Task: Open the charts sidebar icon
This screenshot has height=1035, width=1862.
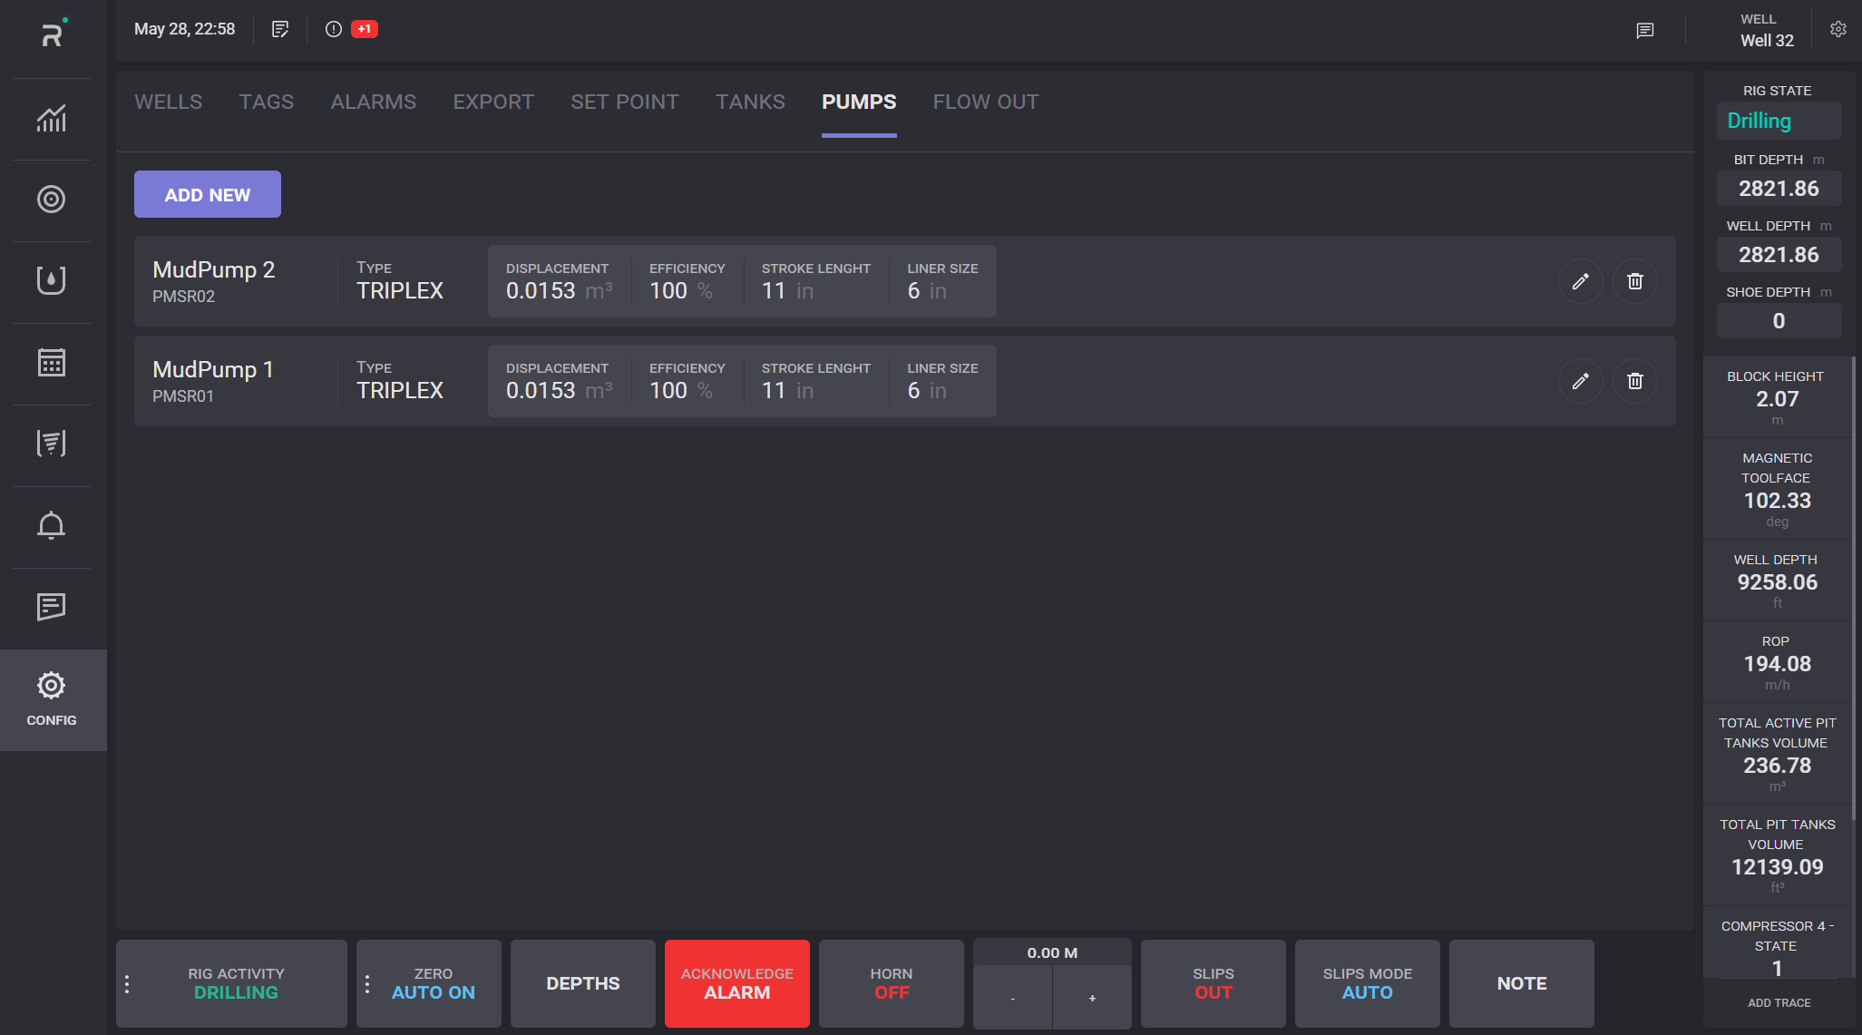Action: point(52,119)
